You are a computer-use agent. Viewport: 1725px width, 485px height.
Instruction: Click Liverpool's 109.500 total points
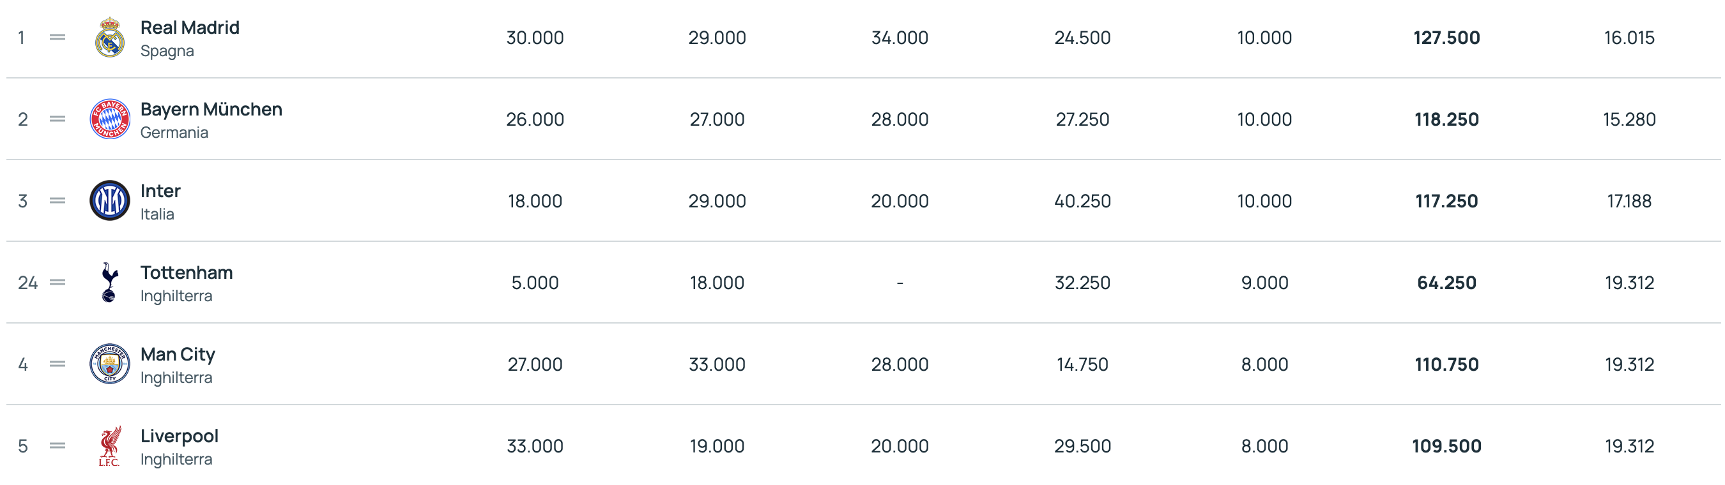click(1446, 445)
